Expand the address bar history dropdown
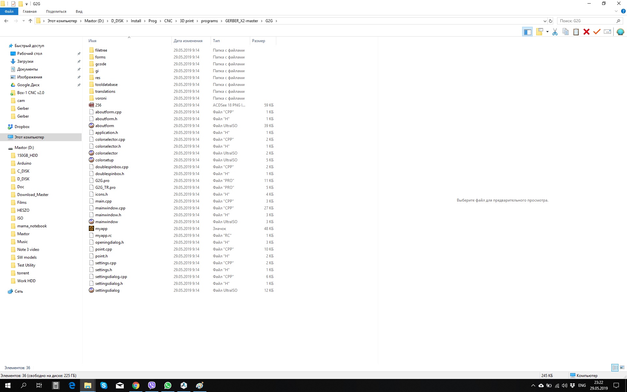The width and height of the screenshot is (627, 392). [x=545, y=21]
